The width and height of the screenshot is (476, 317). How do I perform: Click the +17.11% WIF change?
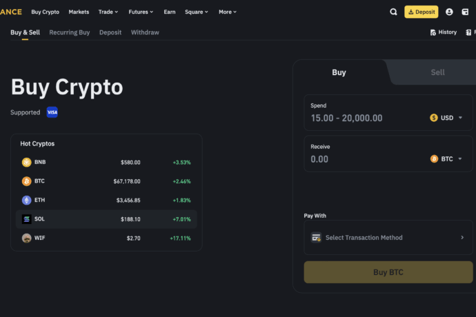180,238
